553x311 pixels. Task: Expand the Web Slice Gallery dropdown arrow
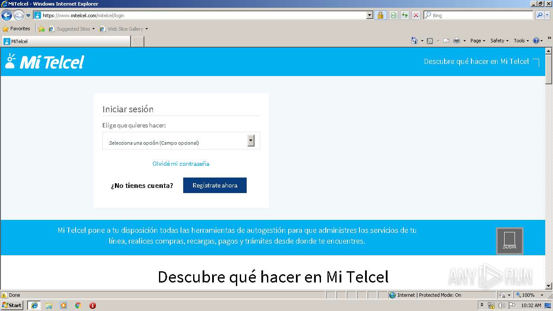click(x=146, y=29)
